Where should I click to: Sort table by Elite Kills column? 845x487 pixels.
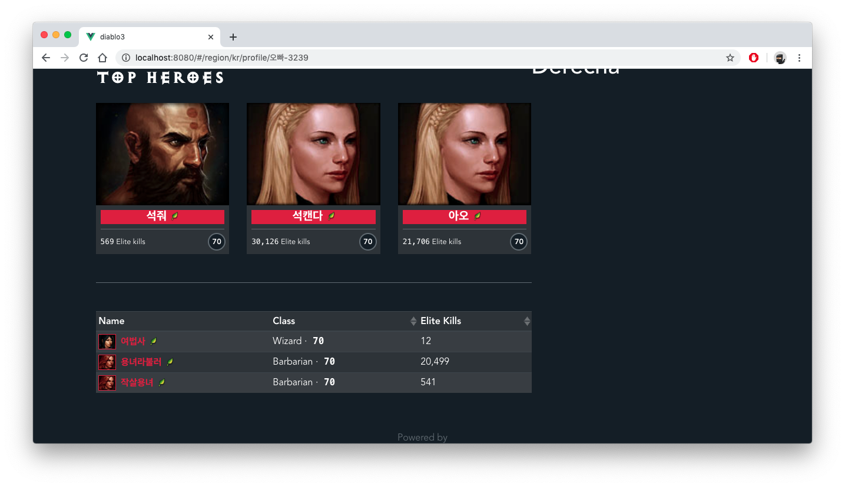point(475,321)
